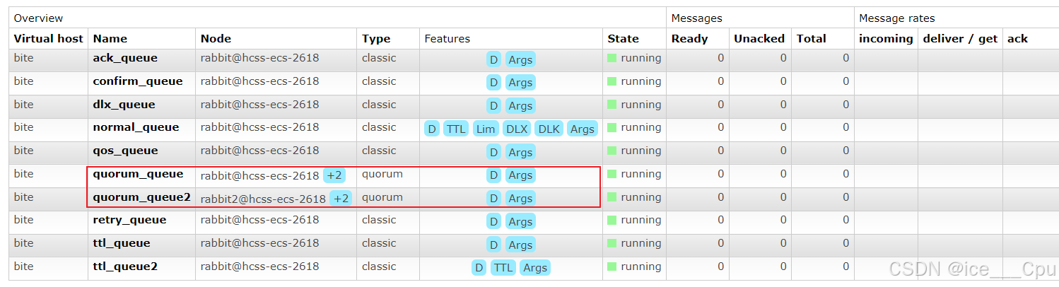Viewport: 1059px width, 287px height.
Task: Open the ttl_queue2 queue link
Action: point(125,266)
